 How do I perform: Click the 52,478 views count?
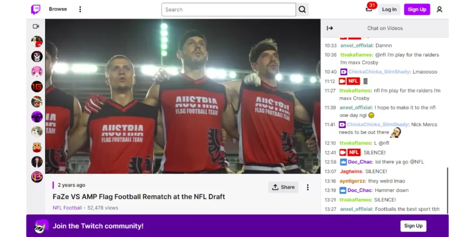103,208
